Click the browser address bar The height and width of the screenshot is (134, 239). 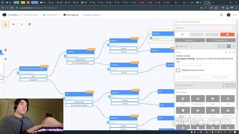tap(107, 8)
